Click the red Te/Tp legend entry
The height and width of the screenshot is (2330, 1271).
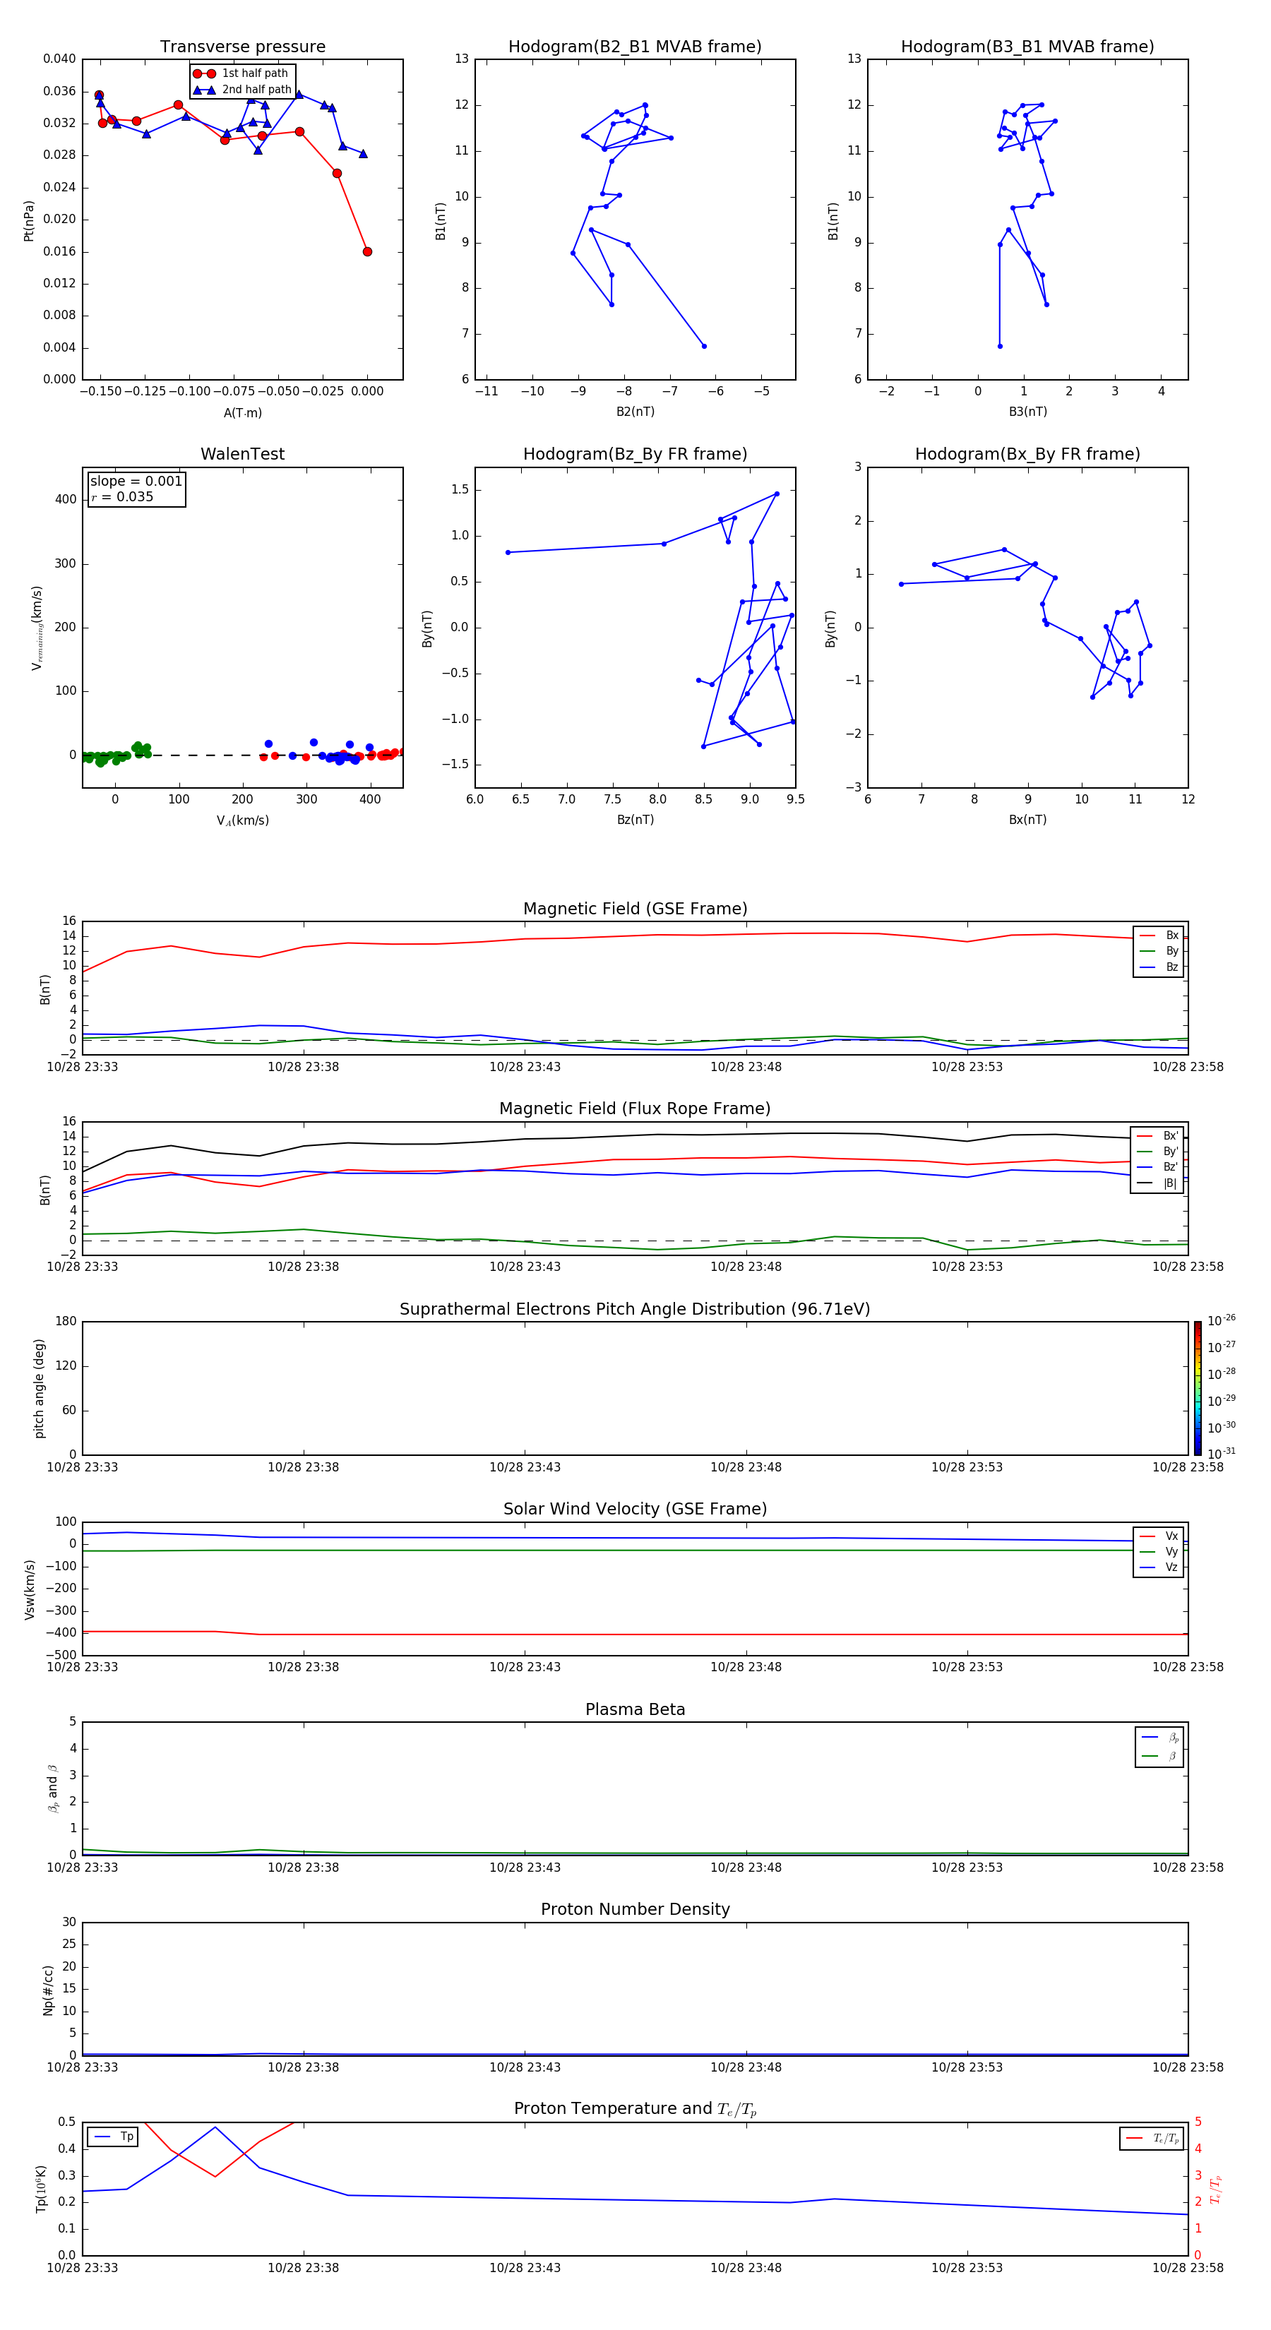click(1152, 2138)
